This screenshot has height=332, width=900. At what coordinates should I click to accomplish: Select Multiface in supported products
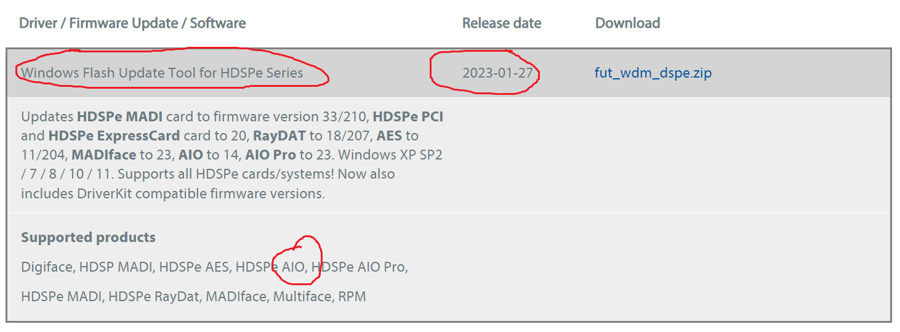(x=302, y=296)
